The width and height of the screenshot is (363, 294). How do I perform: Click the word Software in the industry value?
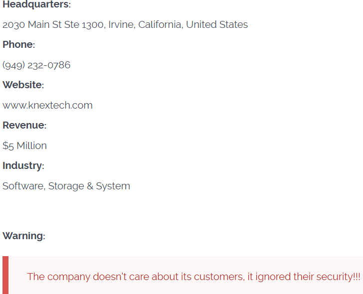[23, 186]
